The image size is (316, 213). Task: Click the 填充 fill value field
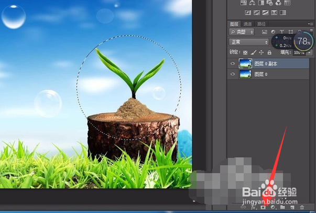coord(299,53)
